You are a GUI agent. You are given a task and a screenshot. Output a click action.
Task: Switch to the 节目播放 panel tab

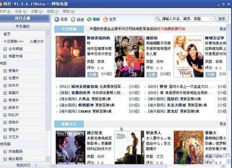point(25,26)
